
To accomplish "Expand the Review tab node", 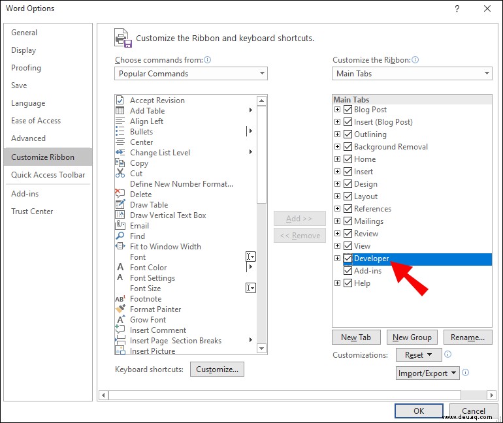I will pos(337,234).
